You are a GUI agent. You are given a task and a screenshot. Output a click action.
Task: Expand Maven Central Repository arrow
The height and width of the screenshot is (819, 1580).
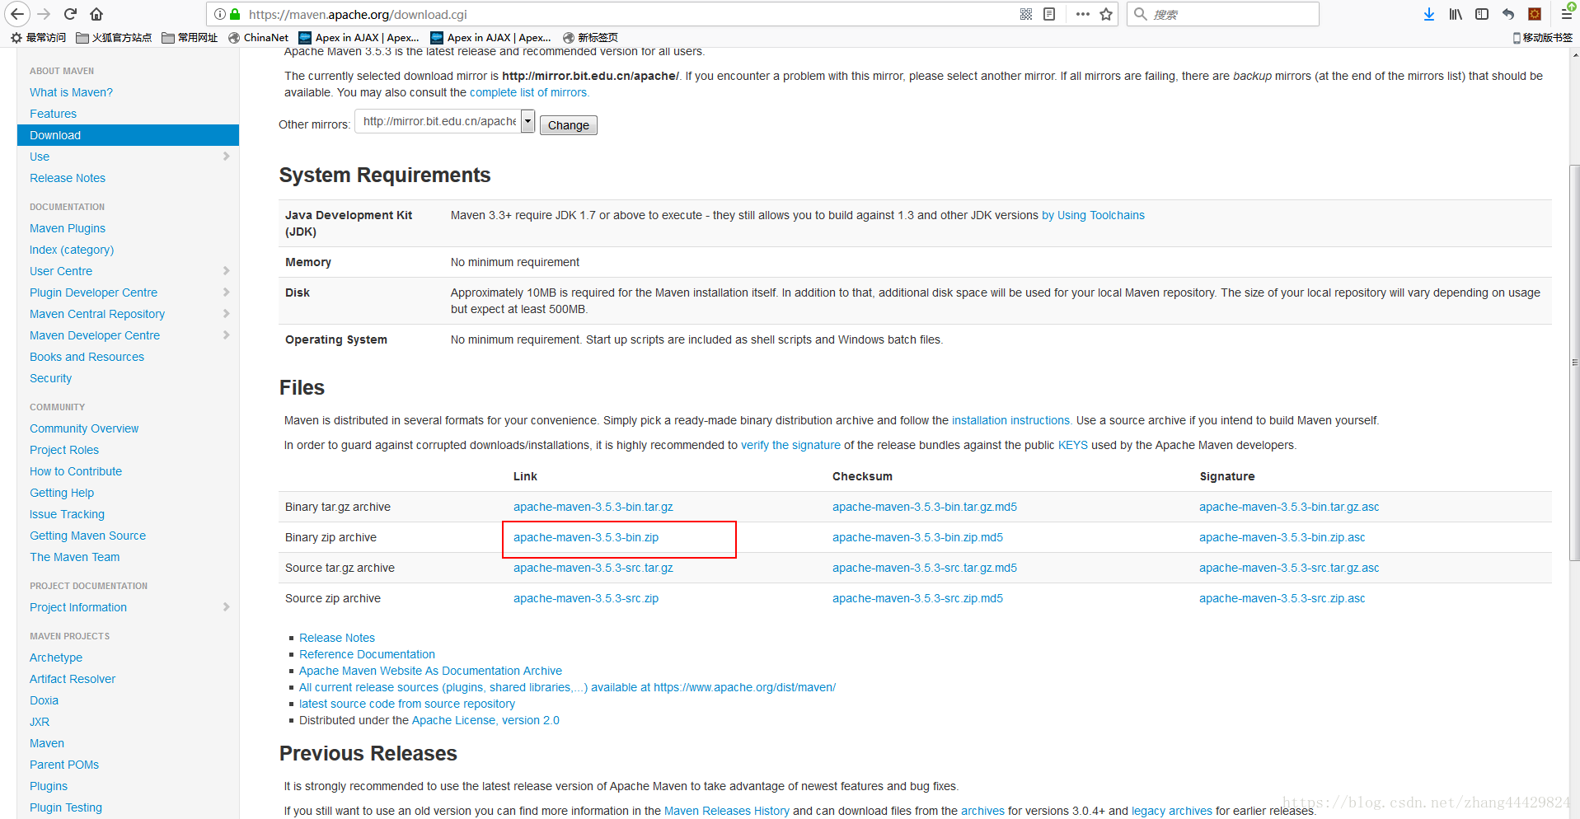[x=226, y=314]
